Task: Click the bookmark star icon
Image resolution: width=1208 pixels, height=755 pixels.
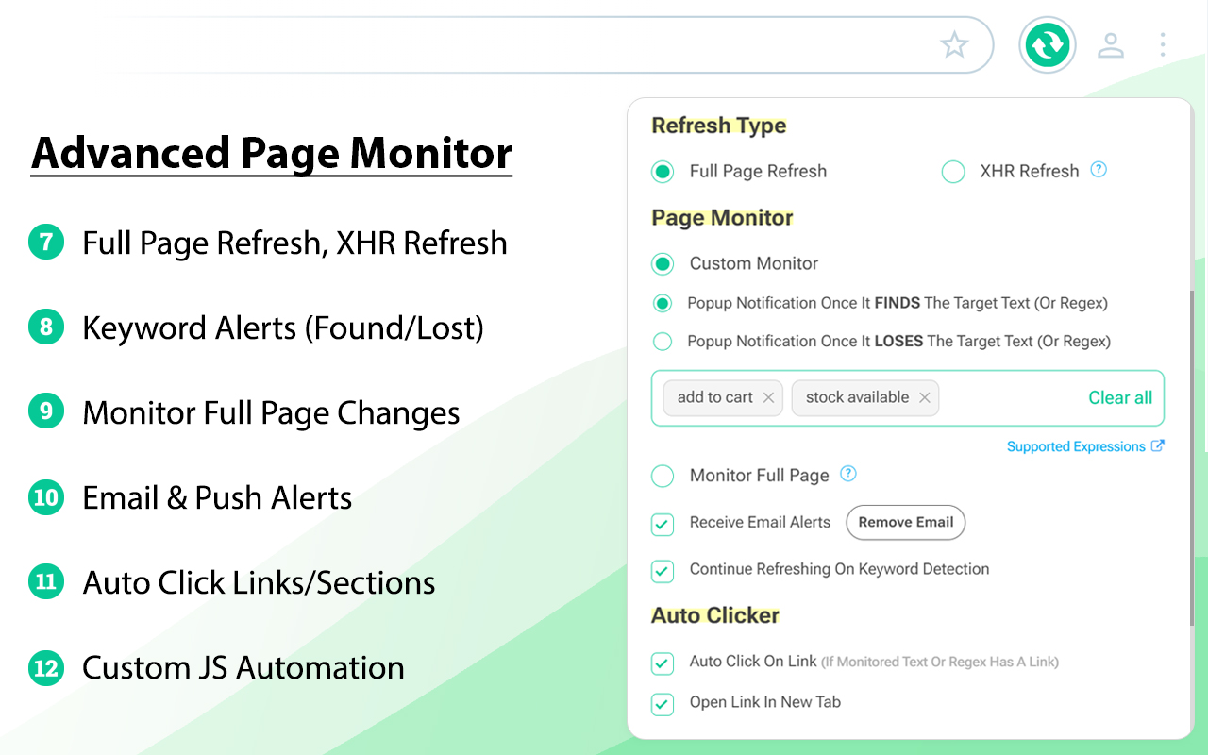Action: pyautogui.click(x=954, y=44)
